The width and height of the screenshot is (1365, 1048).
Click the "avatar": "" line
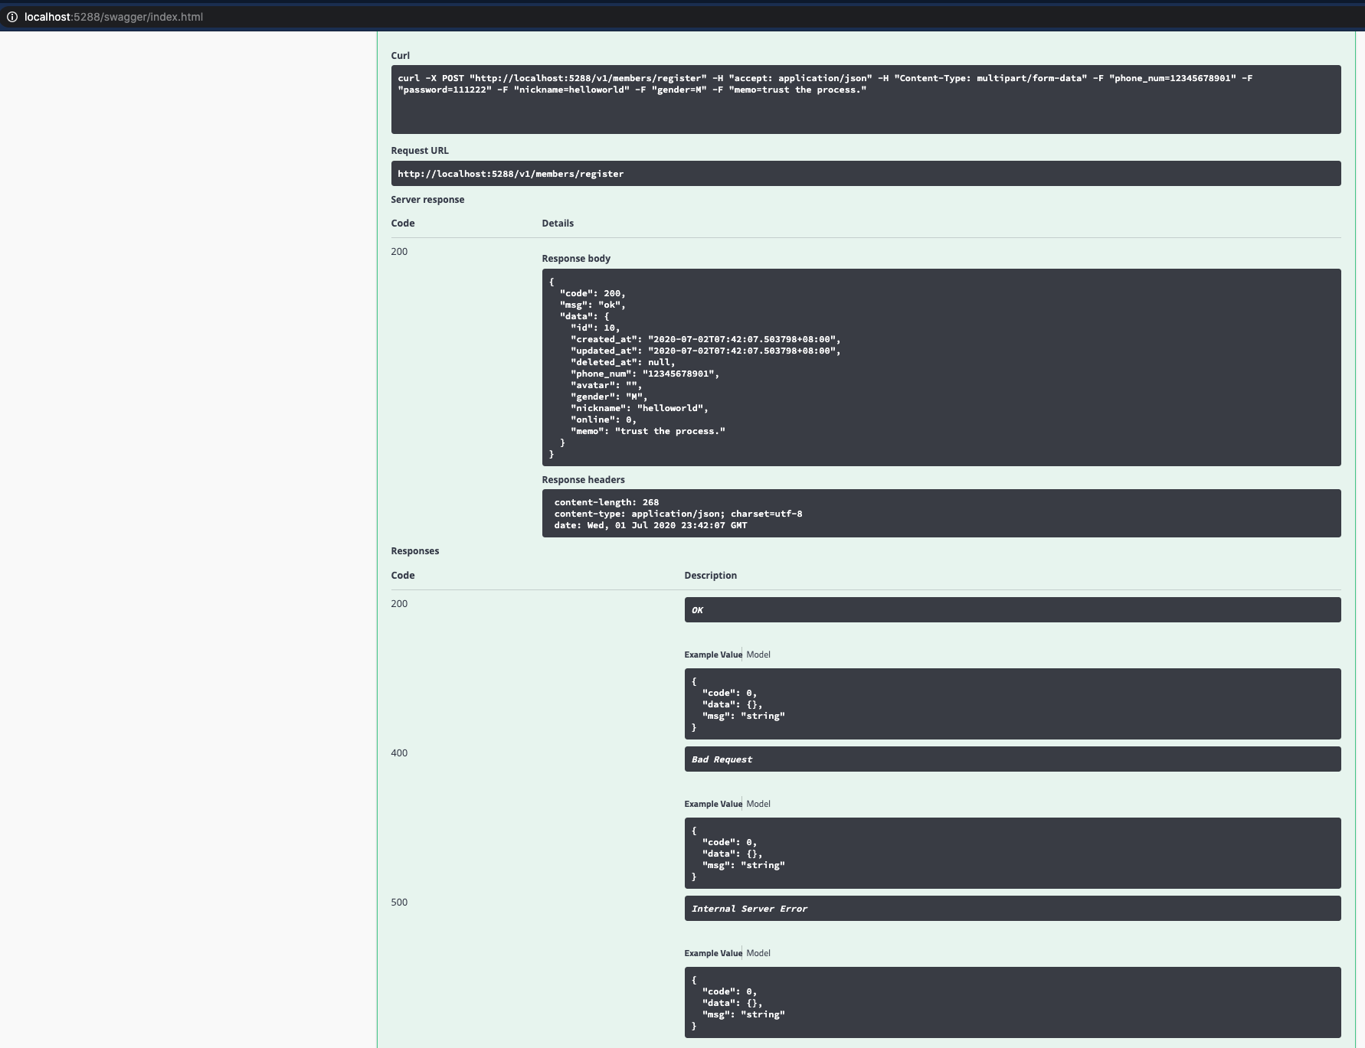tap(607, 385)
